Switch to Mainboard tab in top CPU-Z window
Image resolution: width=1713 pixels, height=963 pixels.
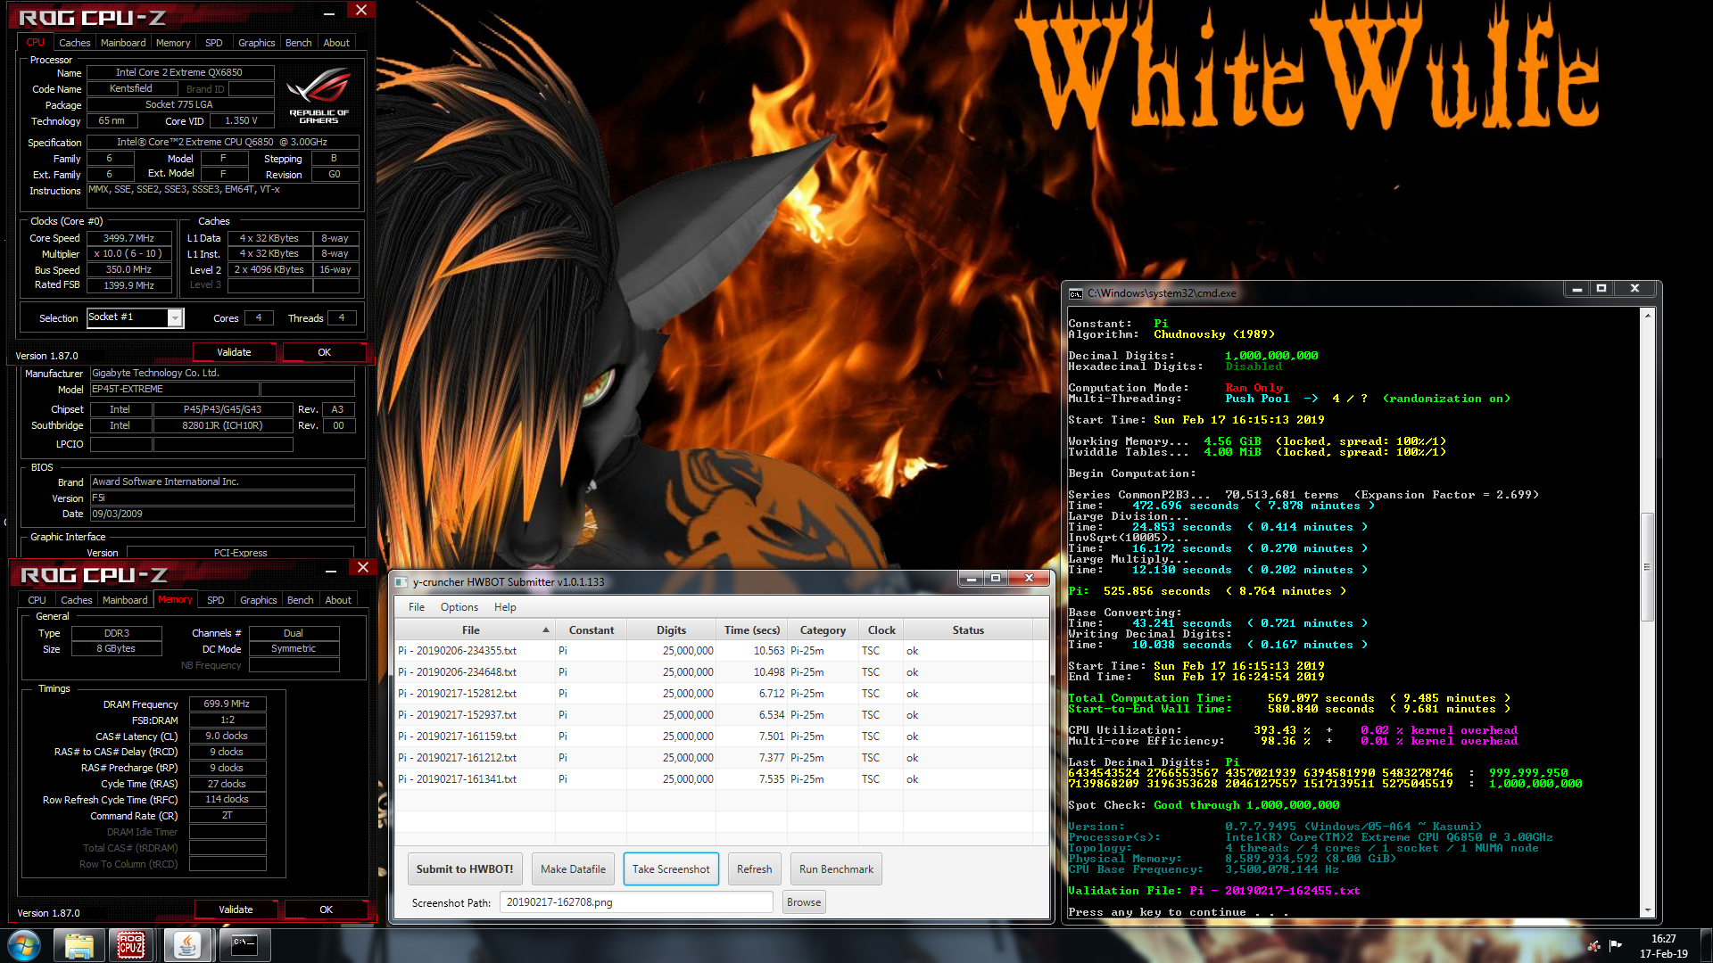point(123,43)
